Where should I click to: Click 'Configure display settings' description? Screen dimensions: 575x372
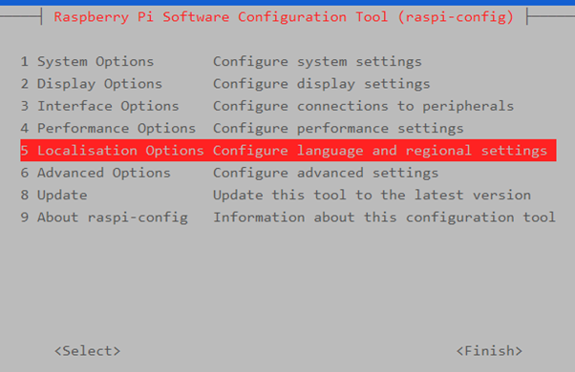coord(322,84)
